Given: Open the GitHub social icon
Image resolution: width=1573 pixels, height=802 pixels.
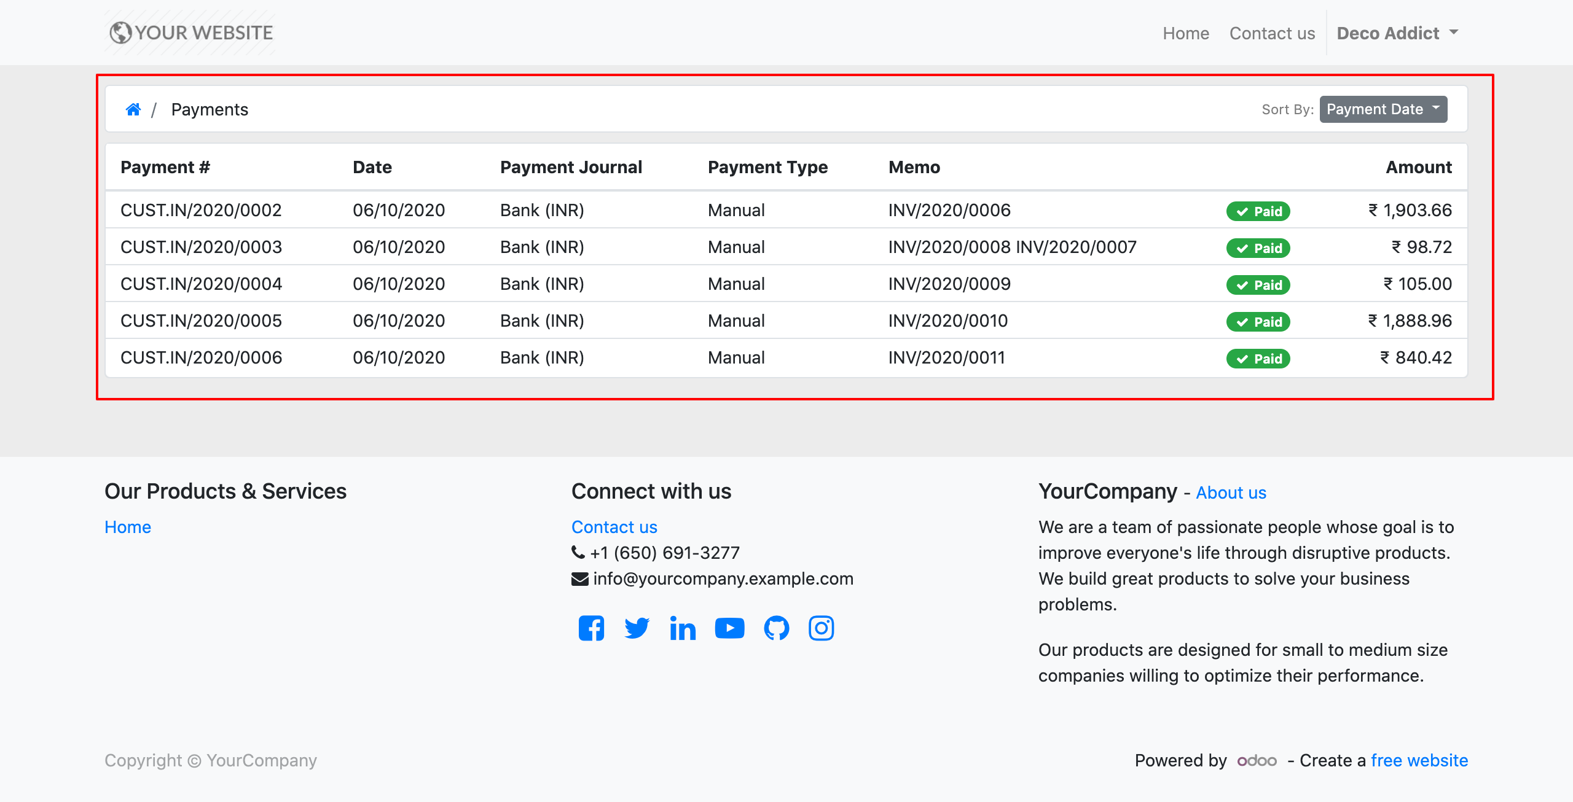Looking at the screenshot, I should (x=777, y=628).
